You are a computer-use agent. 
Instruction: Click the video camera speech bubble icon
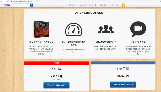(138, 29)
